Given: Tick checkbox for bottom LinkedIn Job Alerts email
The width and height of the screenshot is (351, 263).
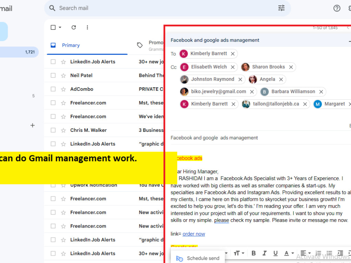Looking at the screenshot, I should pos(53,254).
